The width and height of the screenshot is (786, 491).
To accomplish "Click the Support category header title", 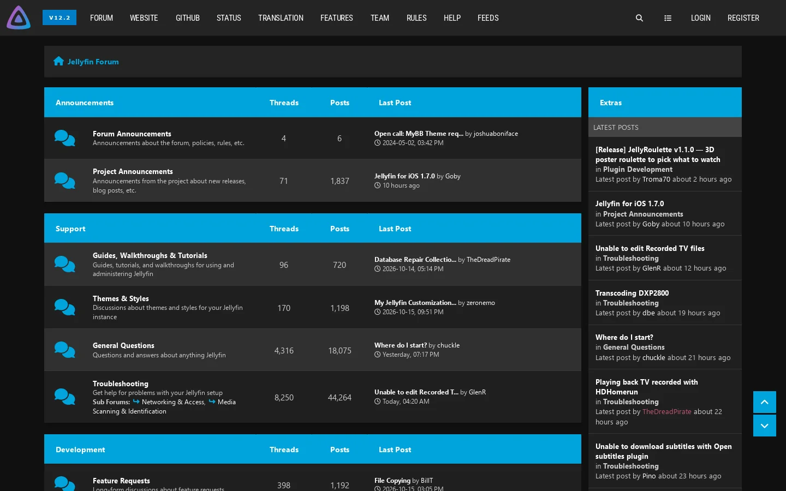I will pyautogui.click(x=70, y=229).
